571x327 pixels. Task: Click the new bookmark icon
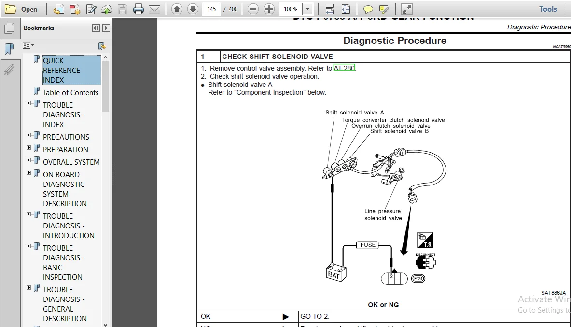tap(102, 45)
